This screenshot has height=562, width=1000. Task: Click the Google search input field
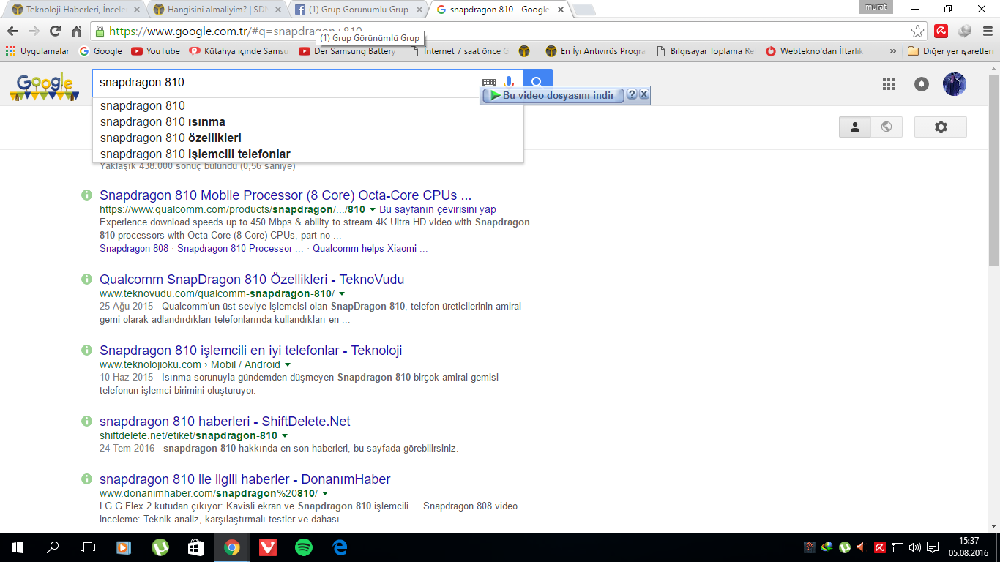pyautogui.click(x=286, y=83)
